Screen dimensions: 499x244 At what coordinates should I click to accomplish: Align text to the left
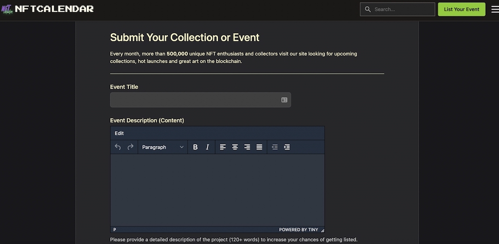pos(223,147)
